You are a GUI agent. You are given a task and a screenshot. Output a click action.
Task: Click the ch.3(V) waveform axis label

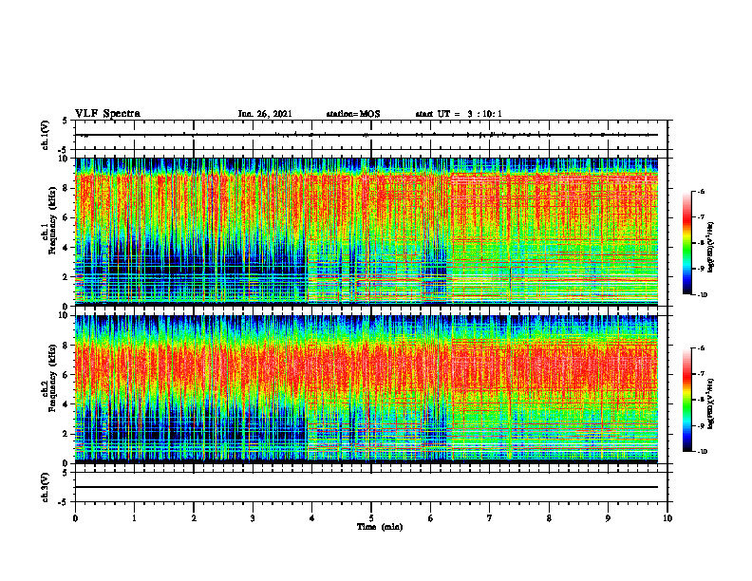46,487
